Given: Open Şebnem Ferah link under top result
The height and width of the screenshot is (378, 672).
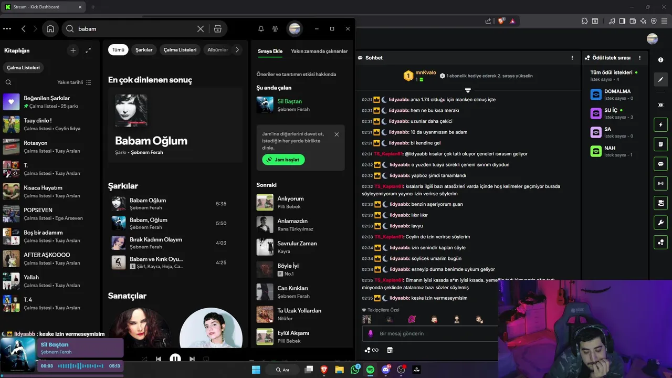Looking at the screenshot, I should coord(147,152).
